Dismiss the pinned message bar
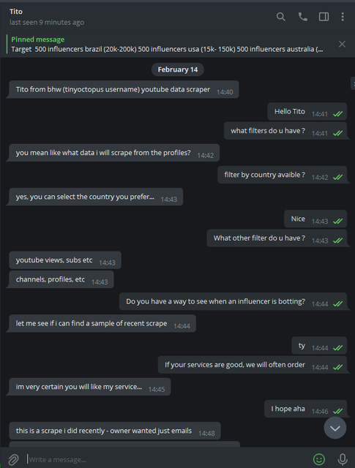This screenshot has width=355, height=468. coord(342,44)
